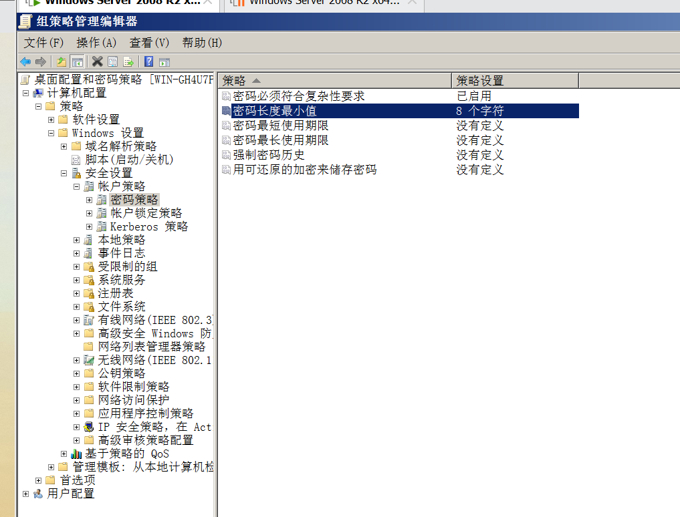Go up one level with the folder icon
The width and height of the screenshot is (680, 517).
[62, 61]
